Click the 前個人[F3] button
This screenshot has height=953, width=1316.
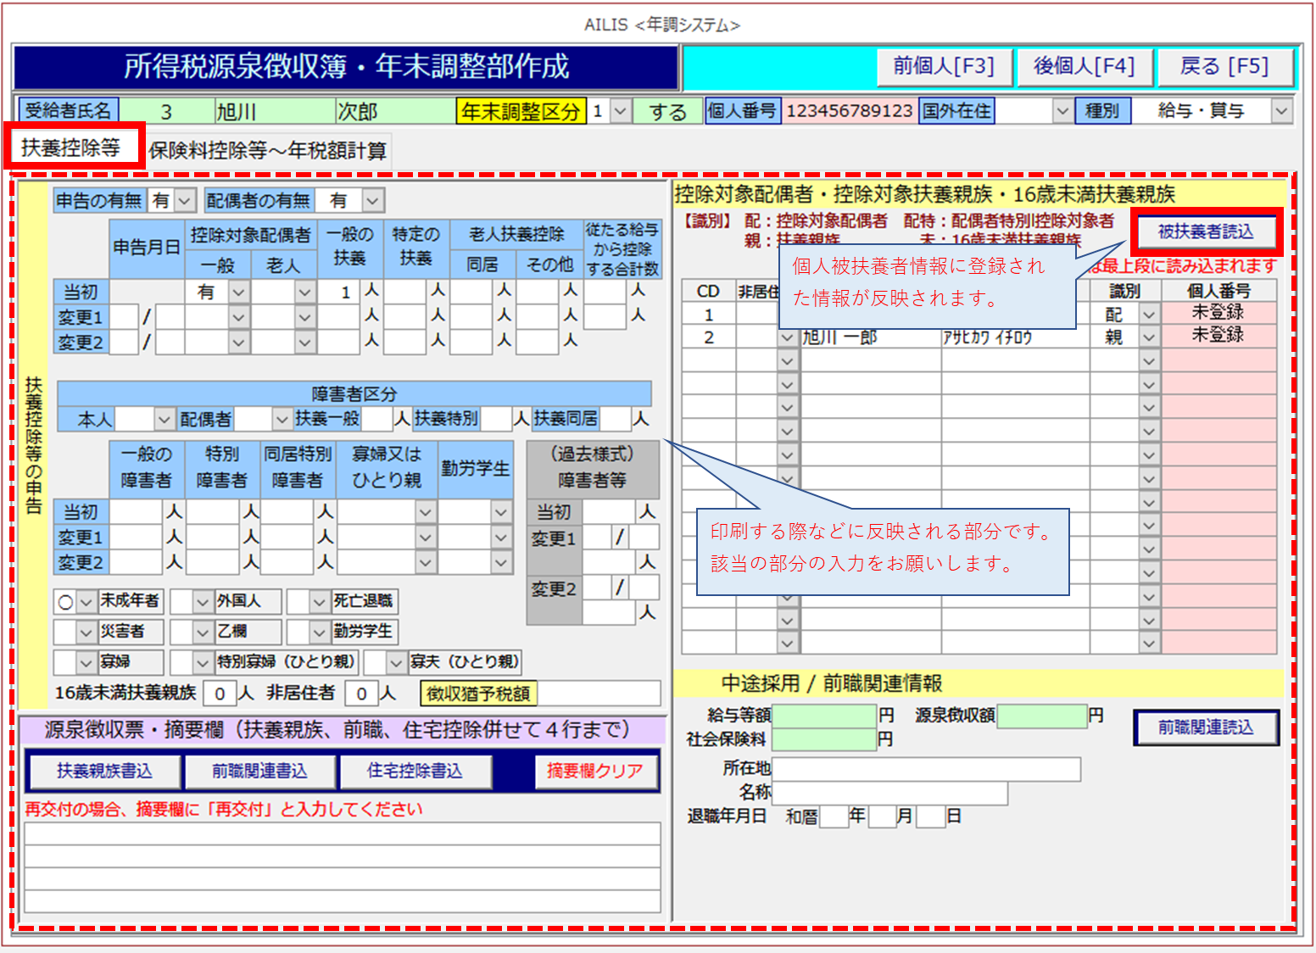pos(944,66)
